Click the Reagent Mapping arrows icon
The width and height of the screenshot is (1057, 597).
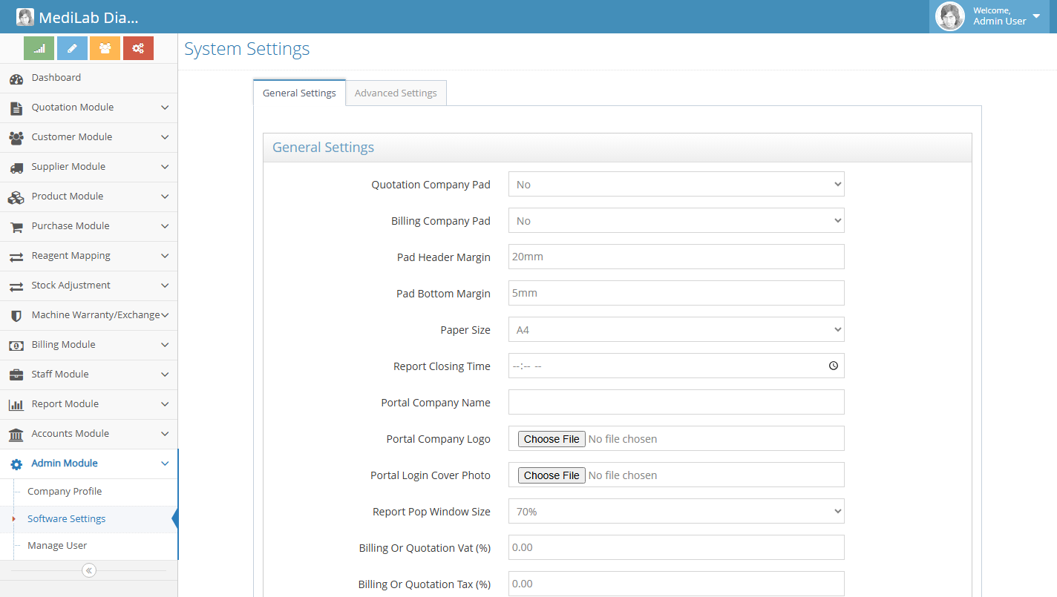tap(16, 257)
